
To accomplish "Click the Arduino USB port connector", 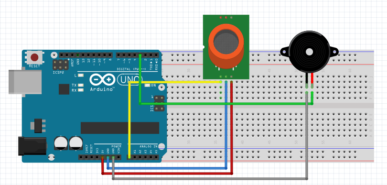I will [x=25, y=82].
